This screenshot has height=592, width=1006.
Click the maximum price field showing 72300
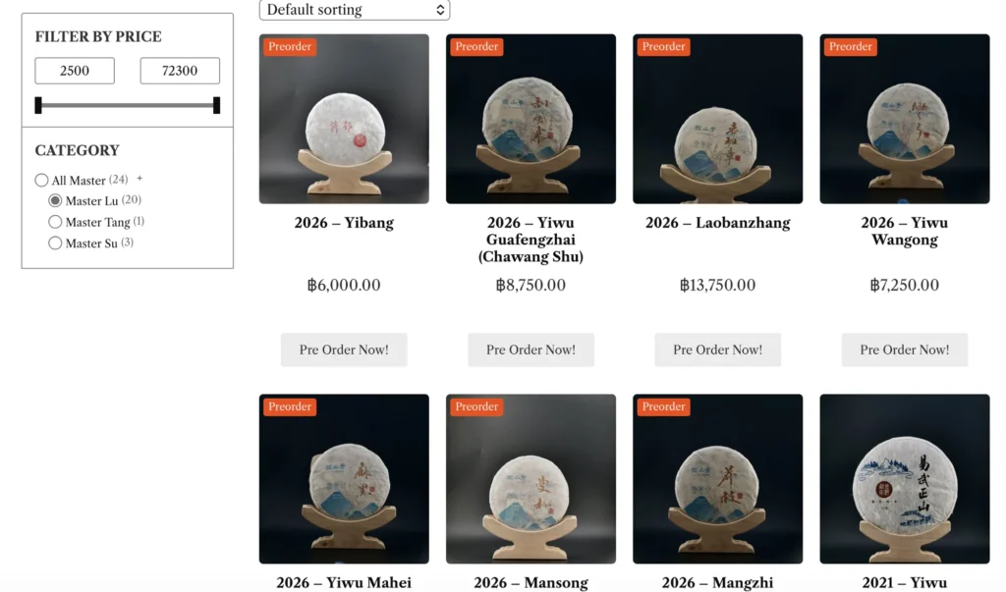click(180, 71)
